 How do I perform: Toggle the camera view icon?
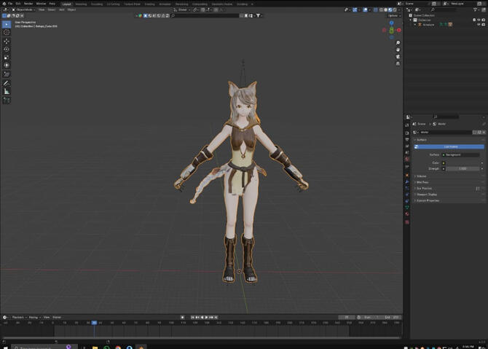coord(398,57)
